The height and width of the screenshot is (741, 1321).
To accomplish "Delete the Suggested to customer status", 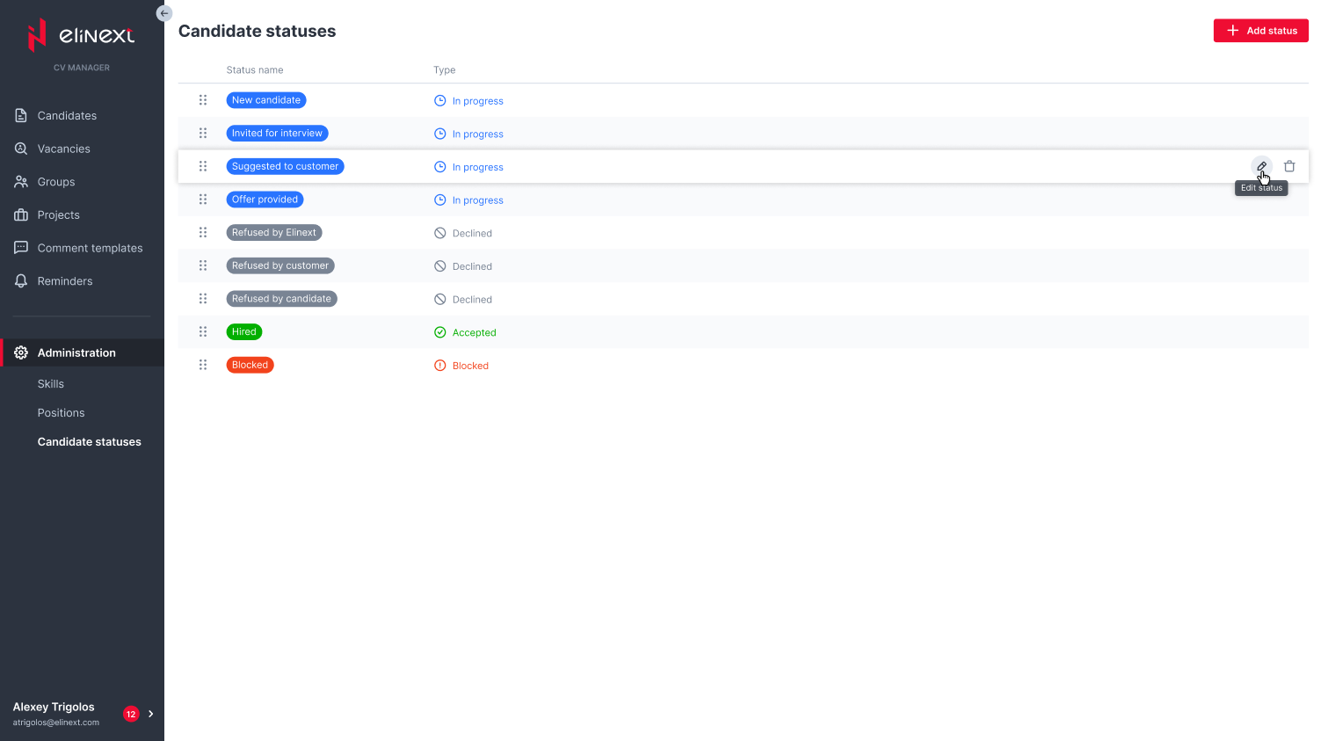I will (1289, 166).
